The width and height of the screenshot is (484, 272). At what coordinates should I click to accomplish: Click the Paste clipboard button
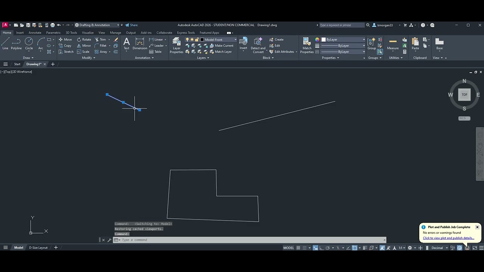(x=415, y=43)
